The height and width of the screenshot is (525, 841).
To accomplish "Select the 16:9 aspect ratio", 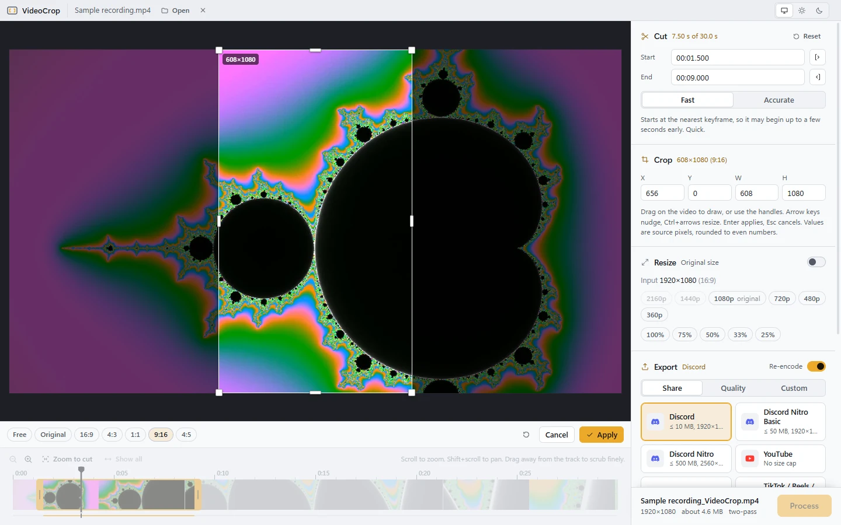I will (86, 435).
